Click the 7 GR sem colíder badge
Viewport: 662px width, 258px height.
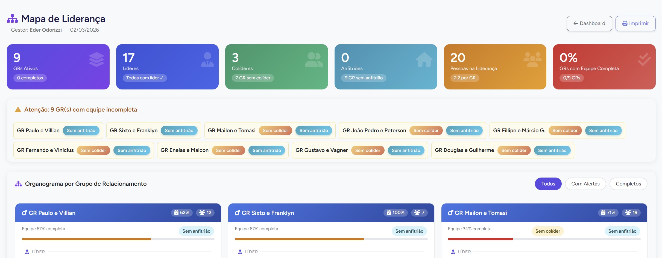pos(253,78)
